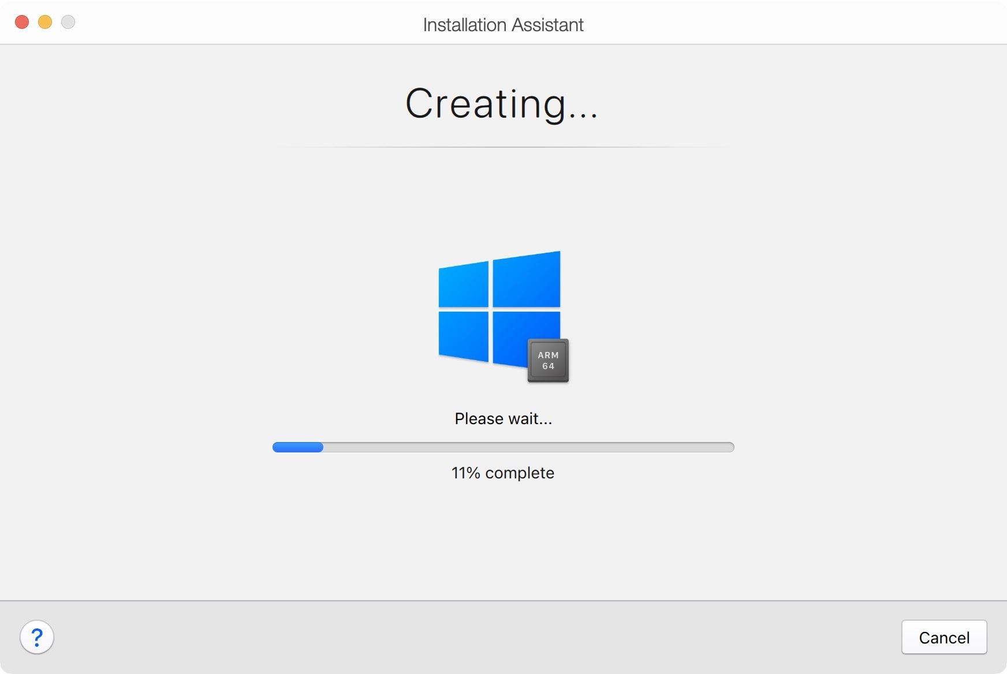This screenshot has width=1007, height=674.
Task: Close the Installation Assistant window
Action: 22,22
